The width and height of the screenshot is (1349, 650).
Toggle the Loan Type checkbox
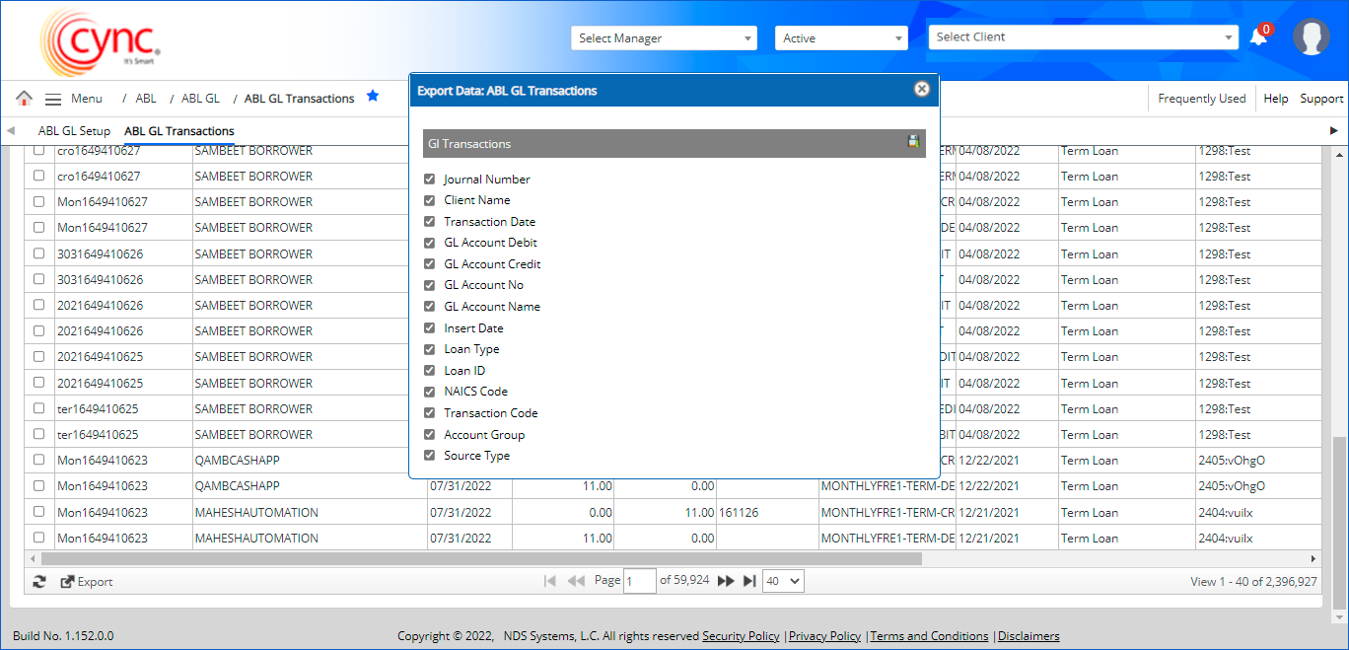[x=429, y=349]
